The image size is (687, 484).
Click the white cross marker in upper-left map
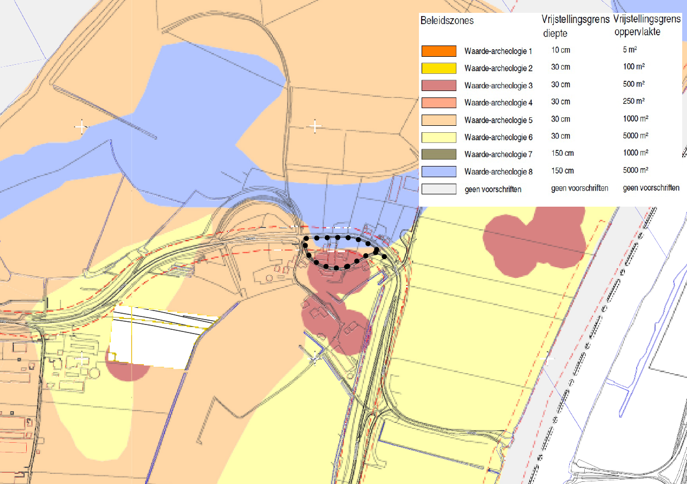click(81, 127)
